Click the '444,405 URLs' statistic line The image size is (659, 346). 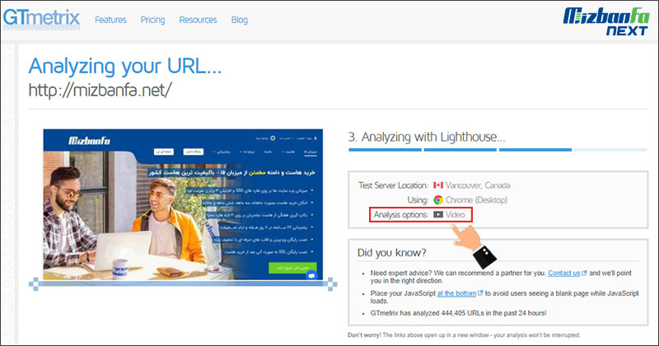(x=458, y=313)
